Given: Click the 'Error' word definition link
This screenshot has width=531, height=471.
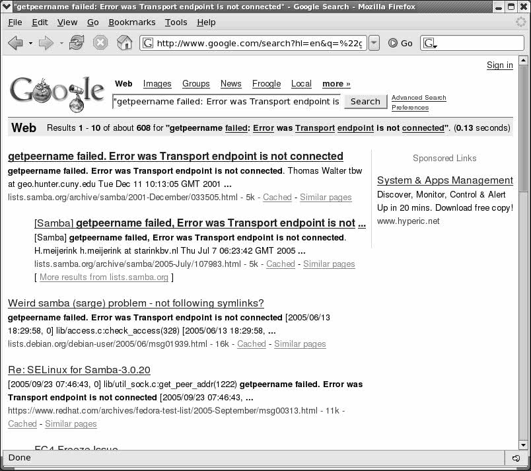Looking at the screenshot, I should click(x=264, y=128).
